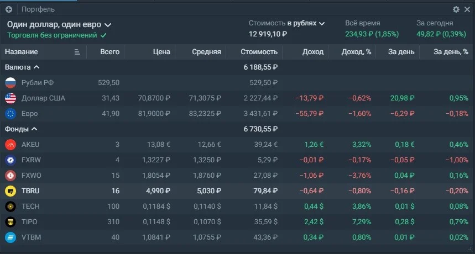Sort by Цена column header

[161, 52]
